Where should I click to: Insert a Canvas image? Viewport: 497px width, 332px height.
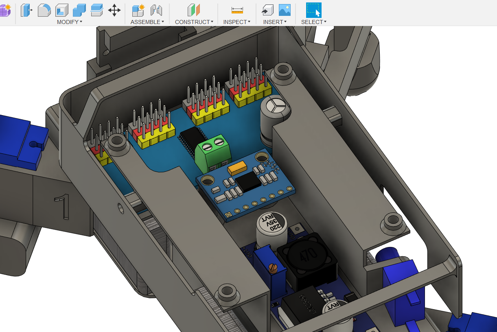[x=285, y=10]
